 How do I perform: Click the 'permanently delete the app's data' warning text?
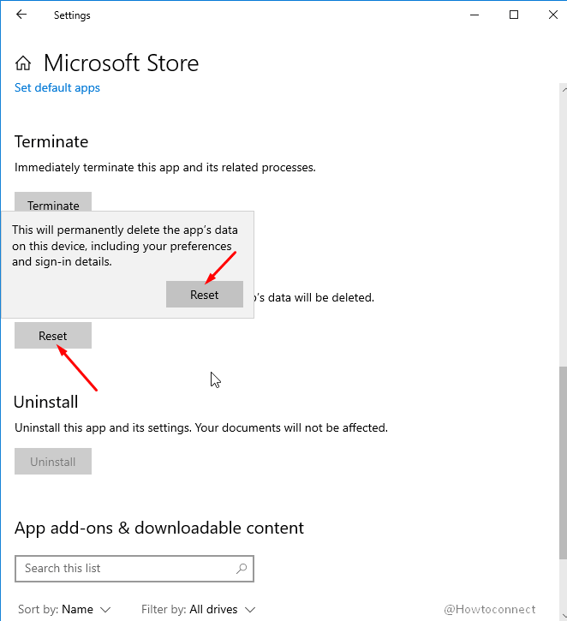(125, 246)
